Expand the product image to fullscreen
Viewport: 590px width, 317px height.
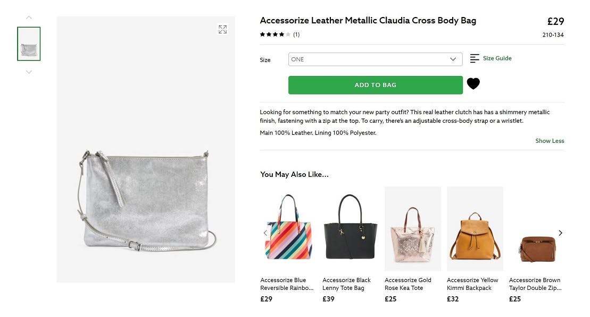pyautogui.click(x=222, y=30)
